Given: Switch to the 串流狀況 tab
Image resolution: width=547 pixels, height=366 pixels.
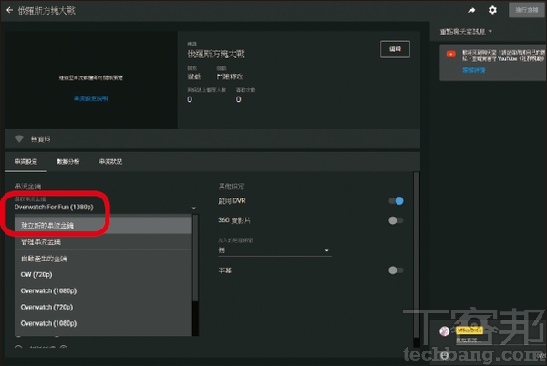Looking at the screenshot, I should click(110, 161).
